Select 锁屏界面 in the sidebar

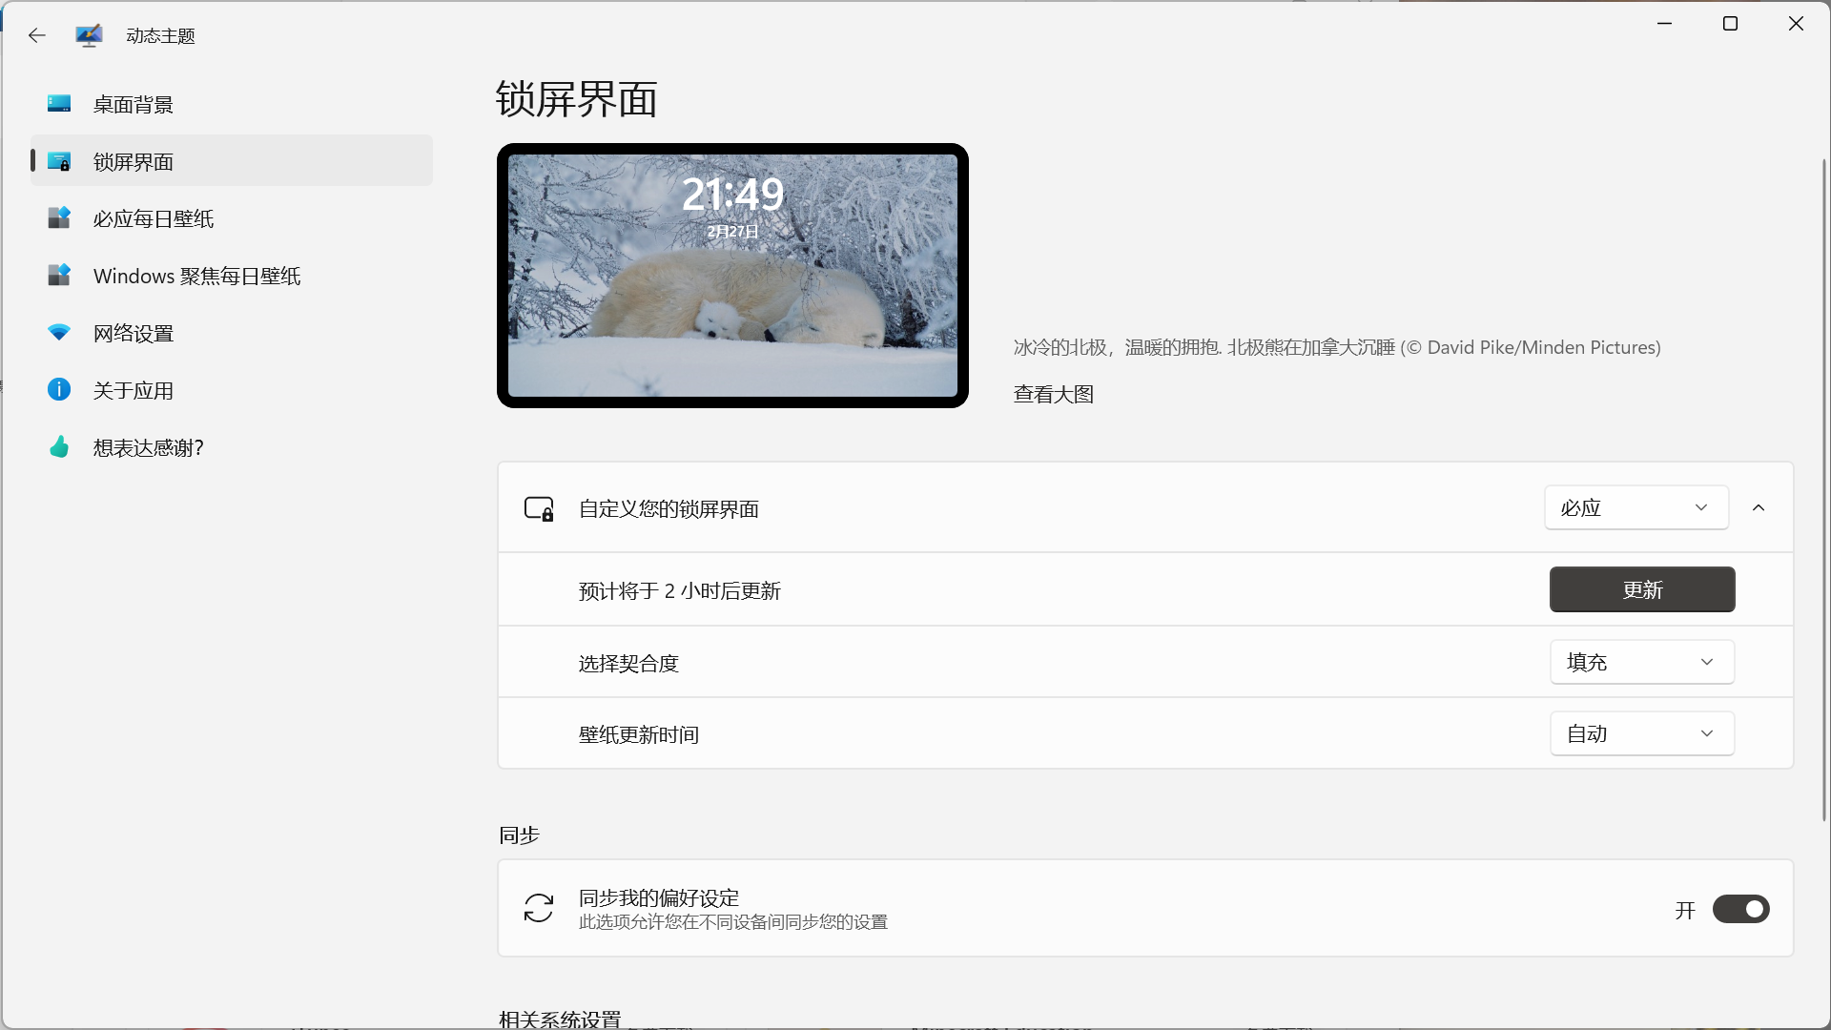(232, 161)
